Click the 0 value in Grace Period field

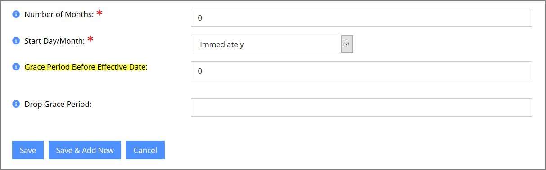[200, 71]
